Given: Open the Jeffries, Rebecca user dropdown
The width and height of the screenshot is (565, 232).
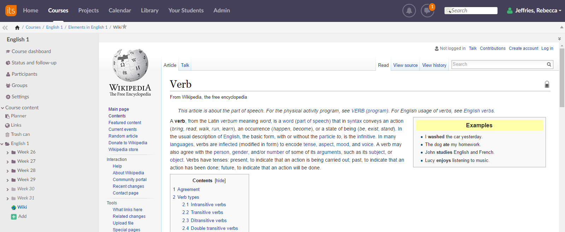Looking at the screenshot, I should 534,11.
